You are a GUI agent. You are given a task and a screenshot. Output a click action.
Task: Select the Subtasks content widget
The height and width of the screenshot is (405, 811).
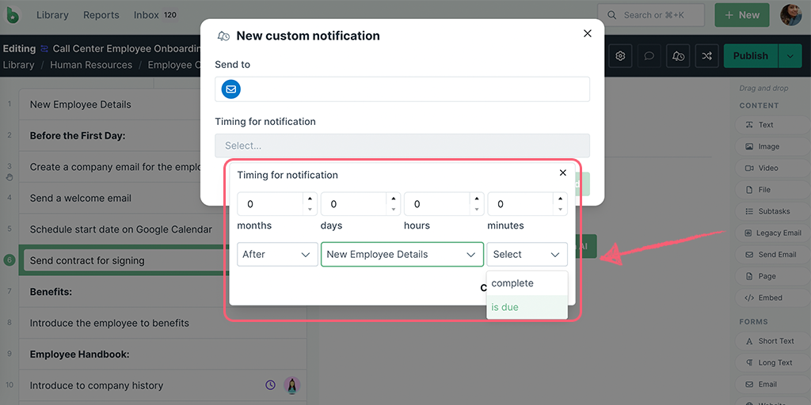pyautogui.click(x=770, y=211)
